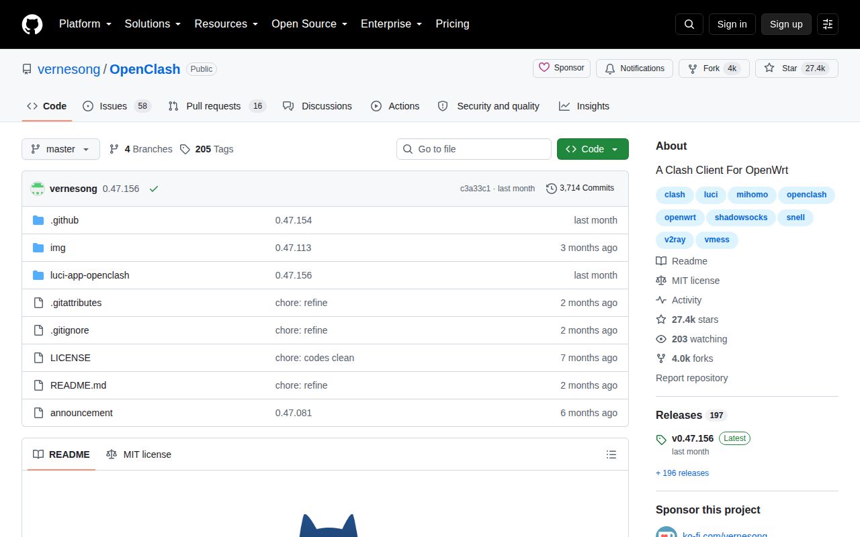This screenshot has height=537, width=860.
Task: Select the .gitattributes file icon
Action: (38, 303)
